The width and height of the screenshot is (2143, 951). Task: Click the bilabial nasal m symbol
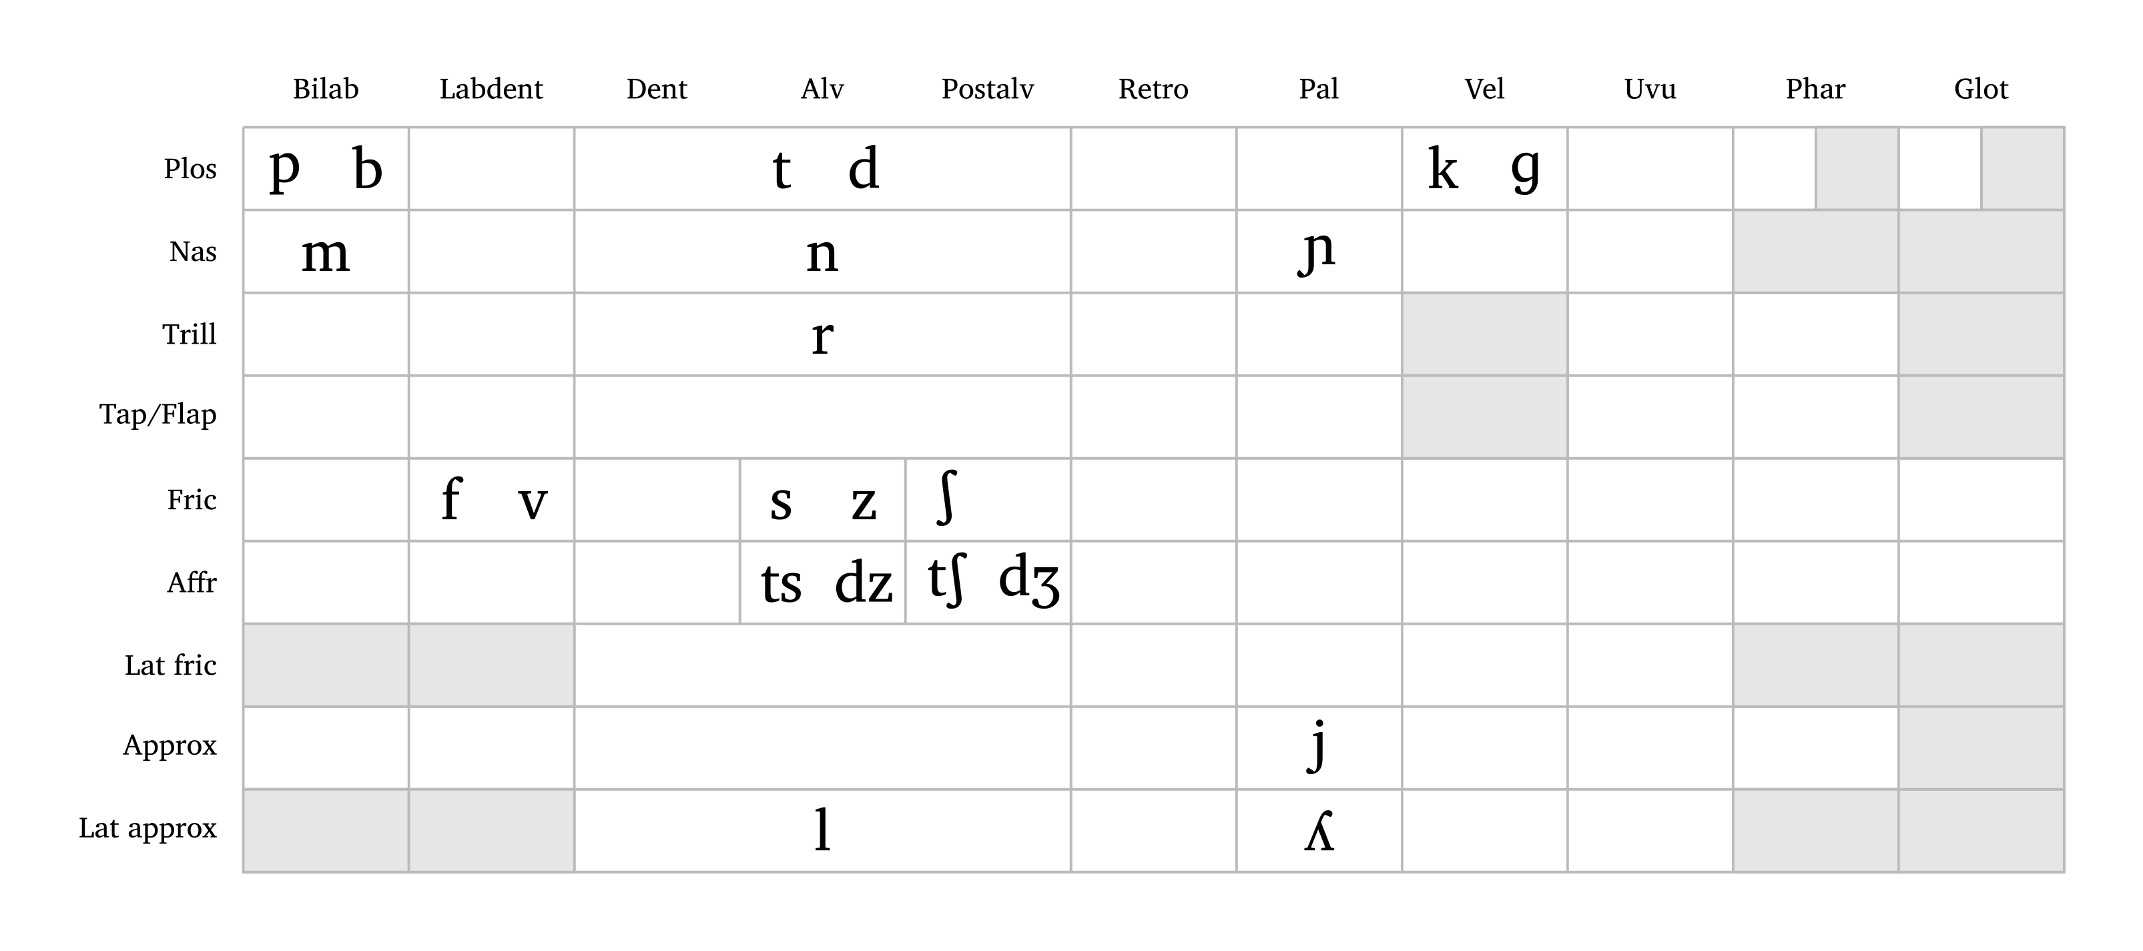point(325,252)
